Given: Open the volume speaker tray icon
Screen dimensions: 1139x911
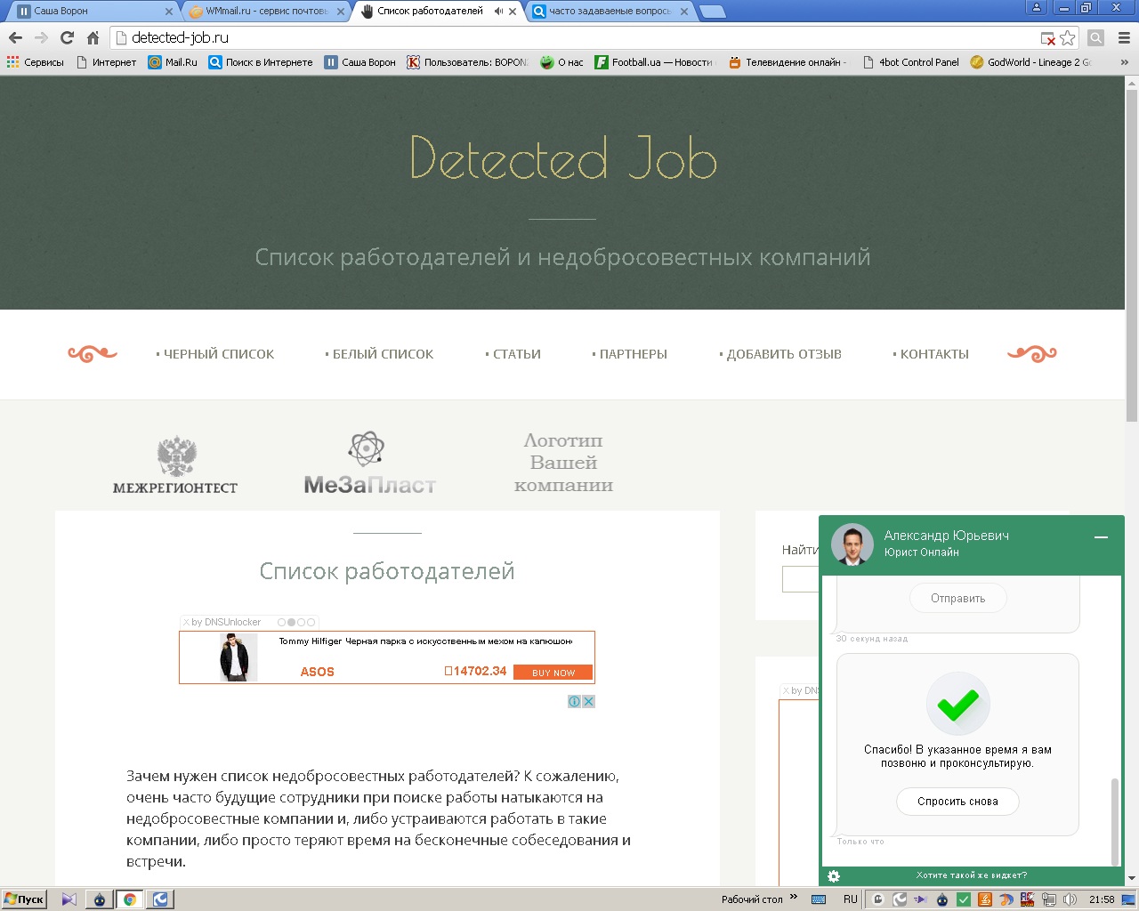Looking at the screenshot, I should point(1070,899).
